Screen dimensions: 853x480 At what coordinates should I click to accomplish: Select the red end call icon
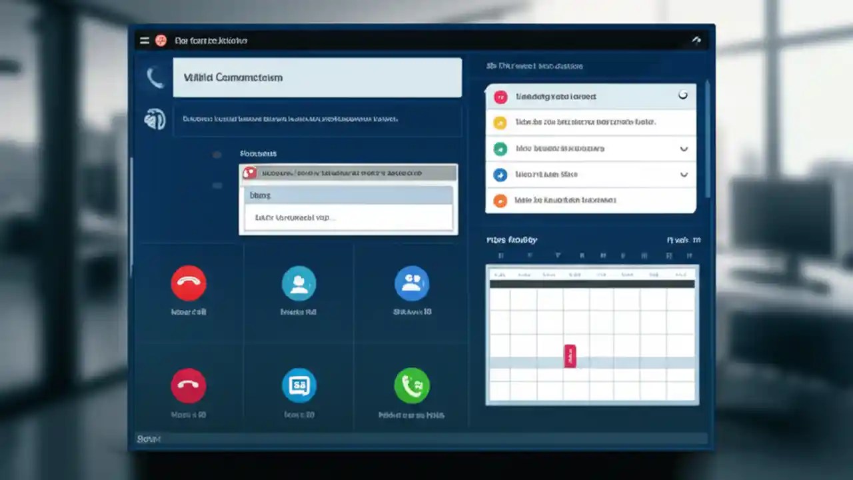click(x=189, y=282)
